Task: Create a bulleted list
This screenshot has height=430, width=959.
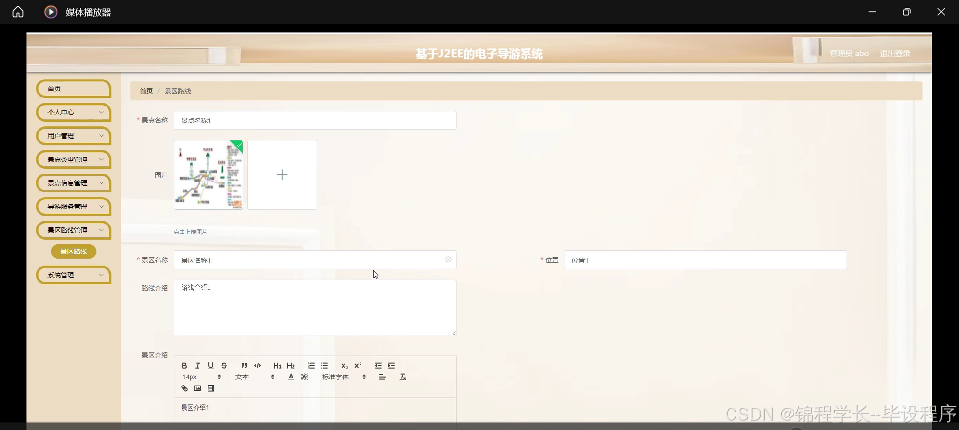Action: (x=324, y=366)
